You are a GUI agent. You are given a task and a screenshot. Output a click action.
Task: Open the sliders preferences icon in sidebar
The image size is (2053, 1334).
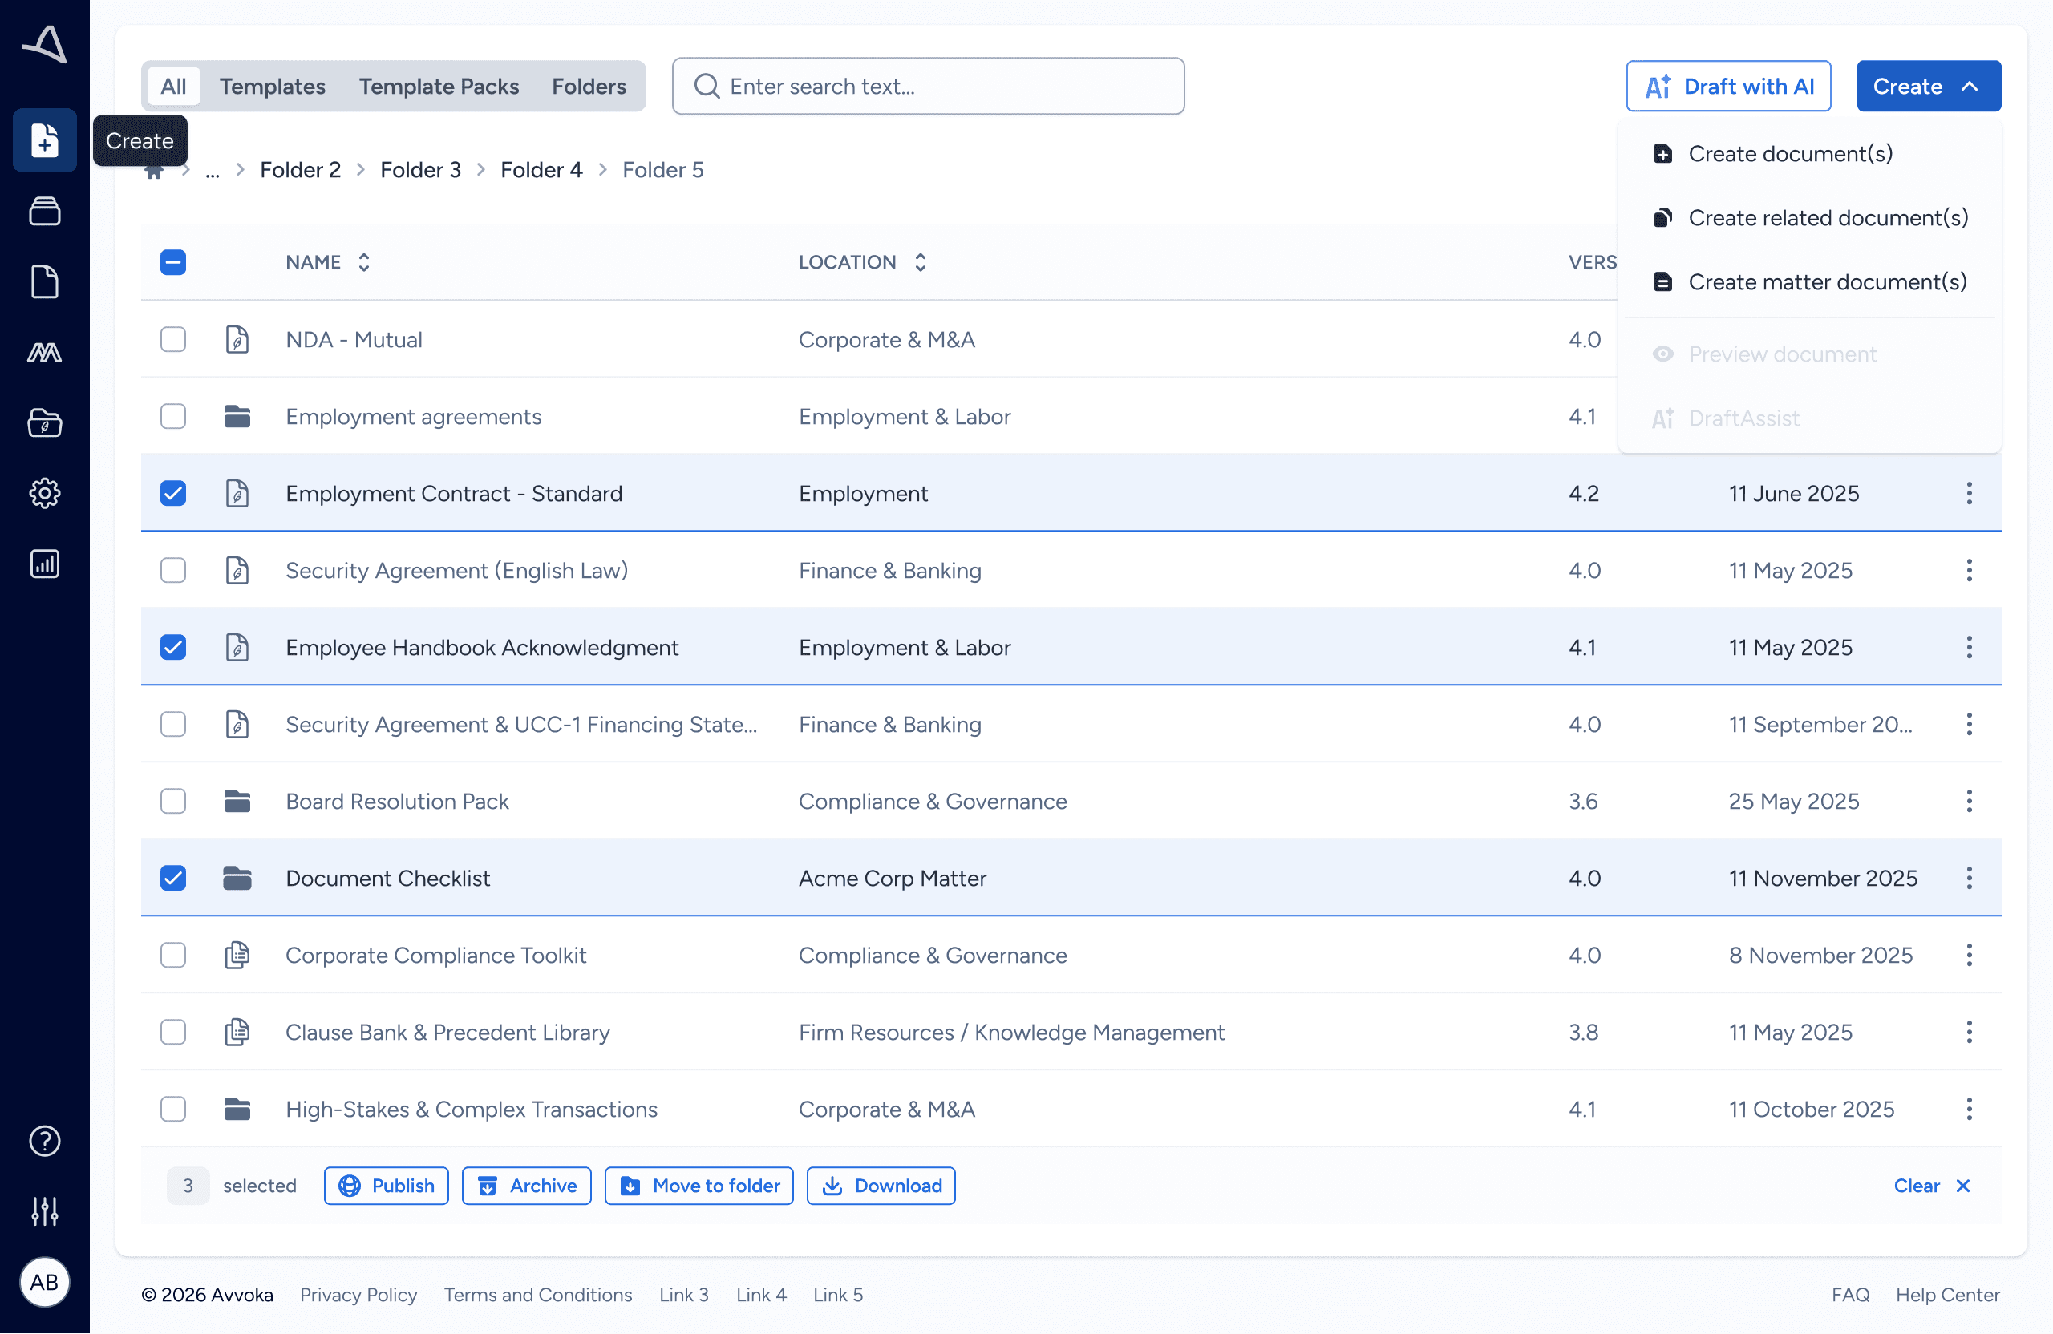click(45, 1211)
